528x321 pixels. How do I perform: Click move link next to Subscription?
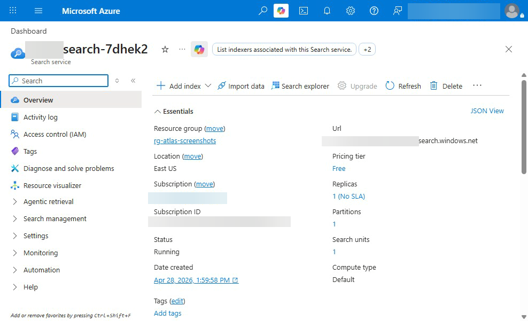click(204, 184)
